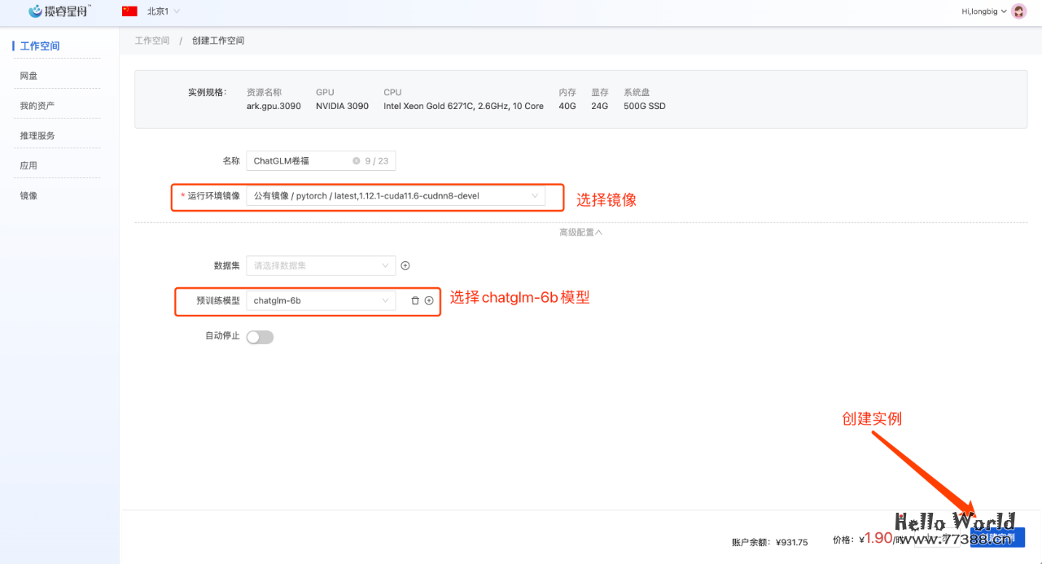The width and height of the screenshot is (1042, 564).
Task: Collapse the 高级配置 section
Action: point(580,233)
